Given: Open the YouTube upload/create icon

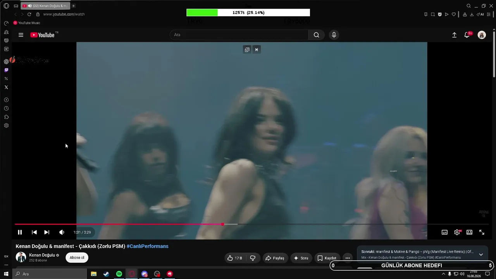Looking at the screenshot, I should 454,35.
